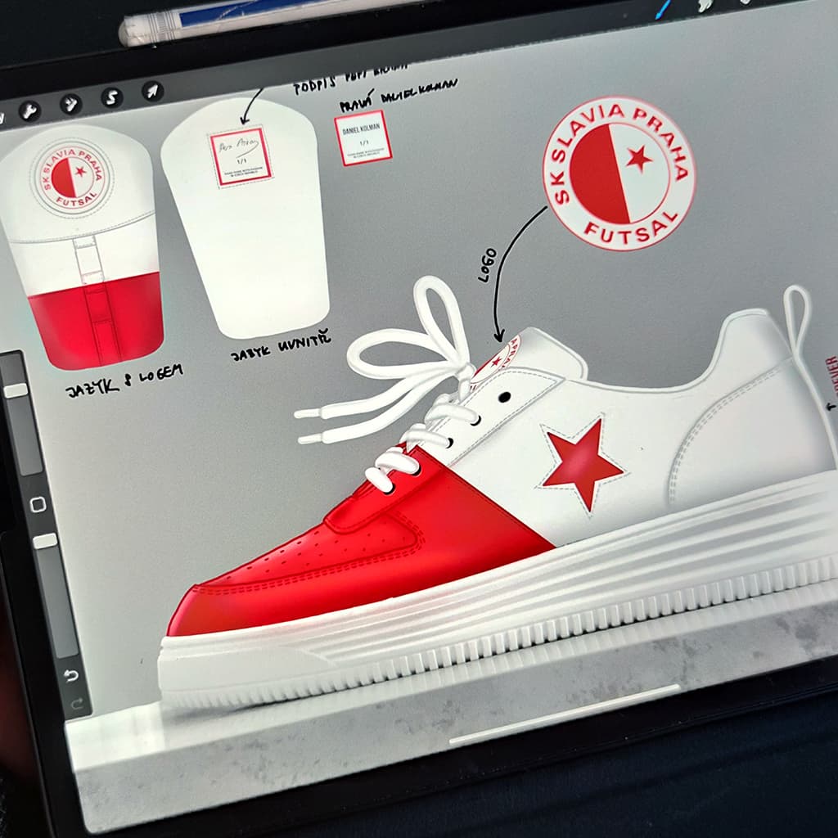The height and width of the screenshot is (838, 838).
Task: Open the Adjustments magic wand menu
Action: coord(70,104)
